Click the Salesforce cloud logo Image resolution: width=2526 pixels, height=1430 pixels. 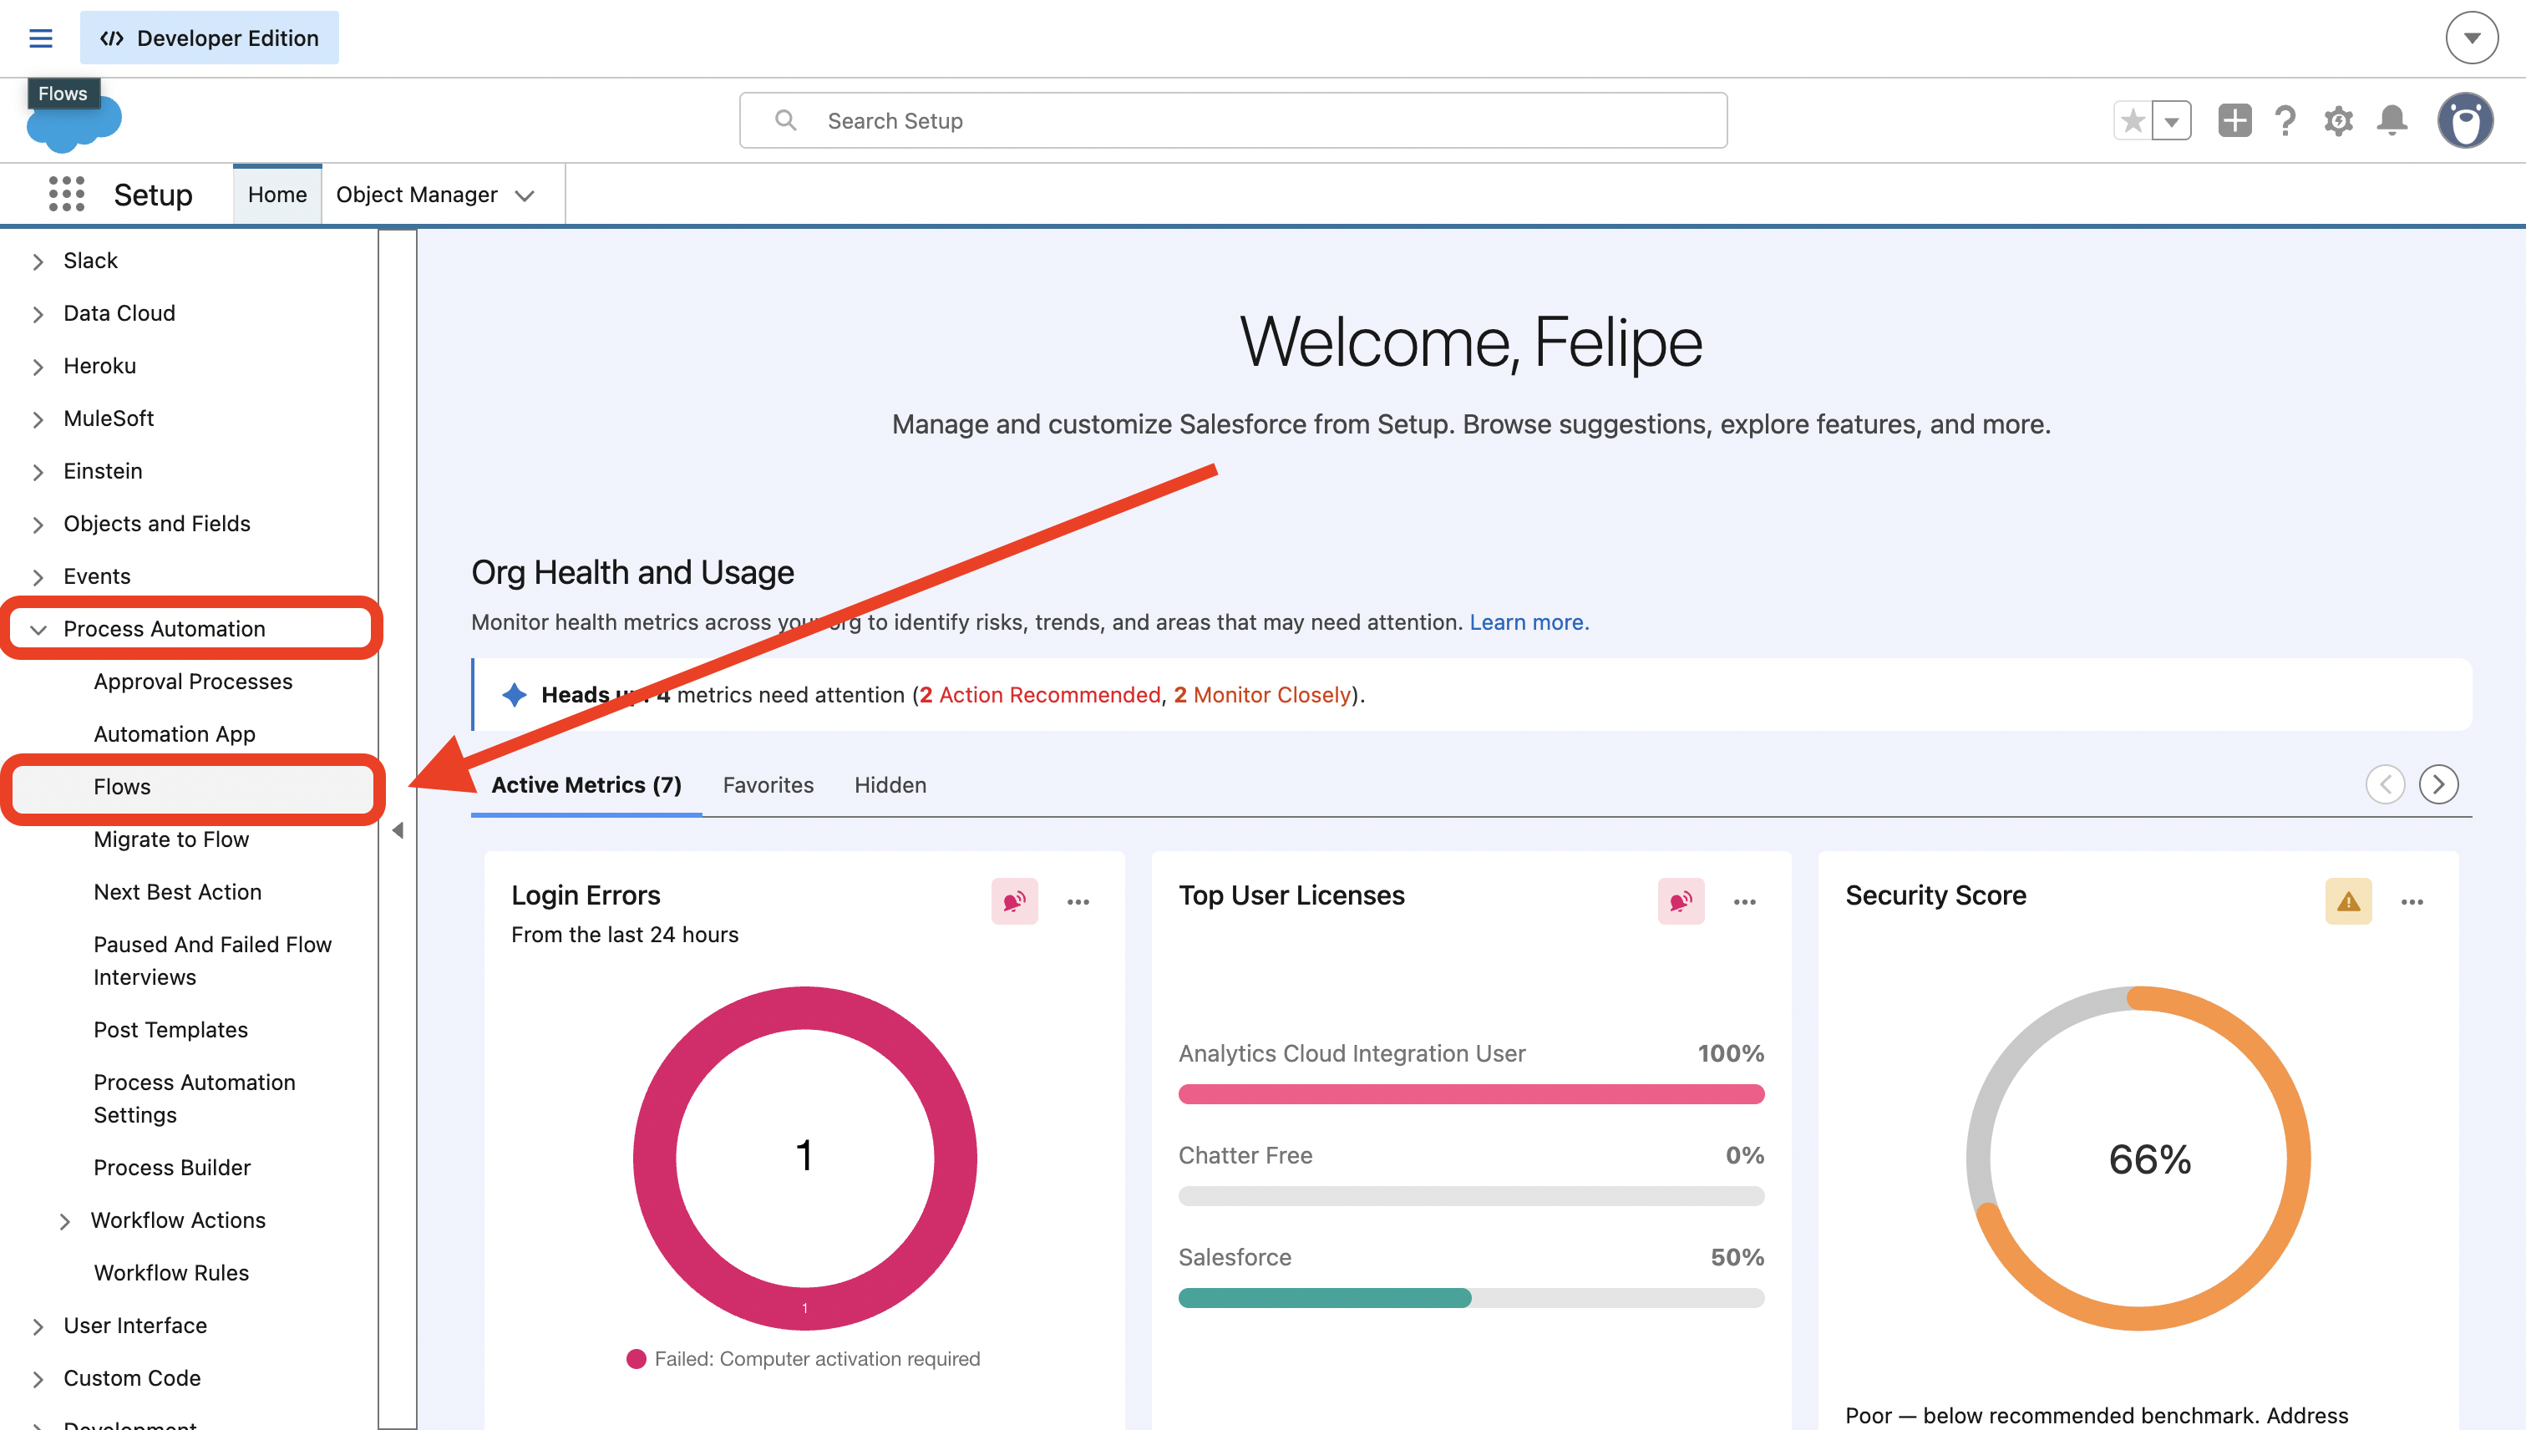click(x=74, y=122)
